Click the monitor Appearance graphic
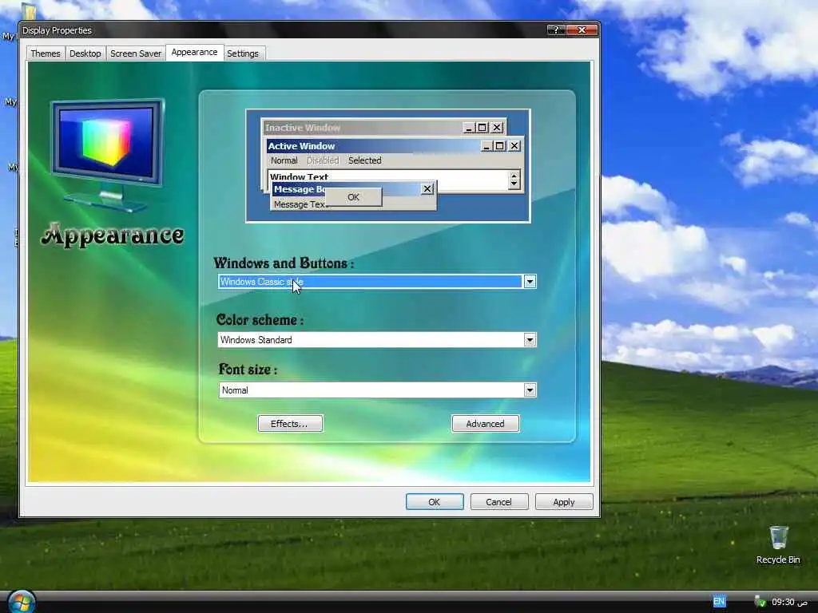Viewport: 818px width, 613px height. (x=108, y=155)
